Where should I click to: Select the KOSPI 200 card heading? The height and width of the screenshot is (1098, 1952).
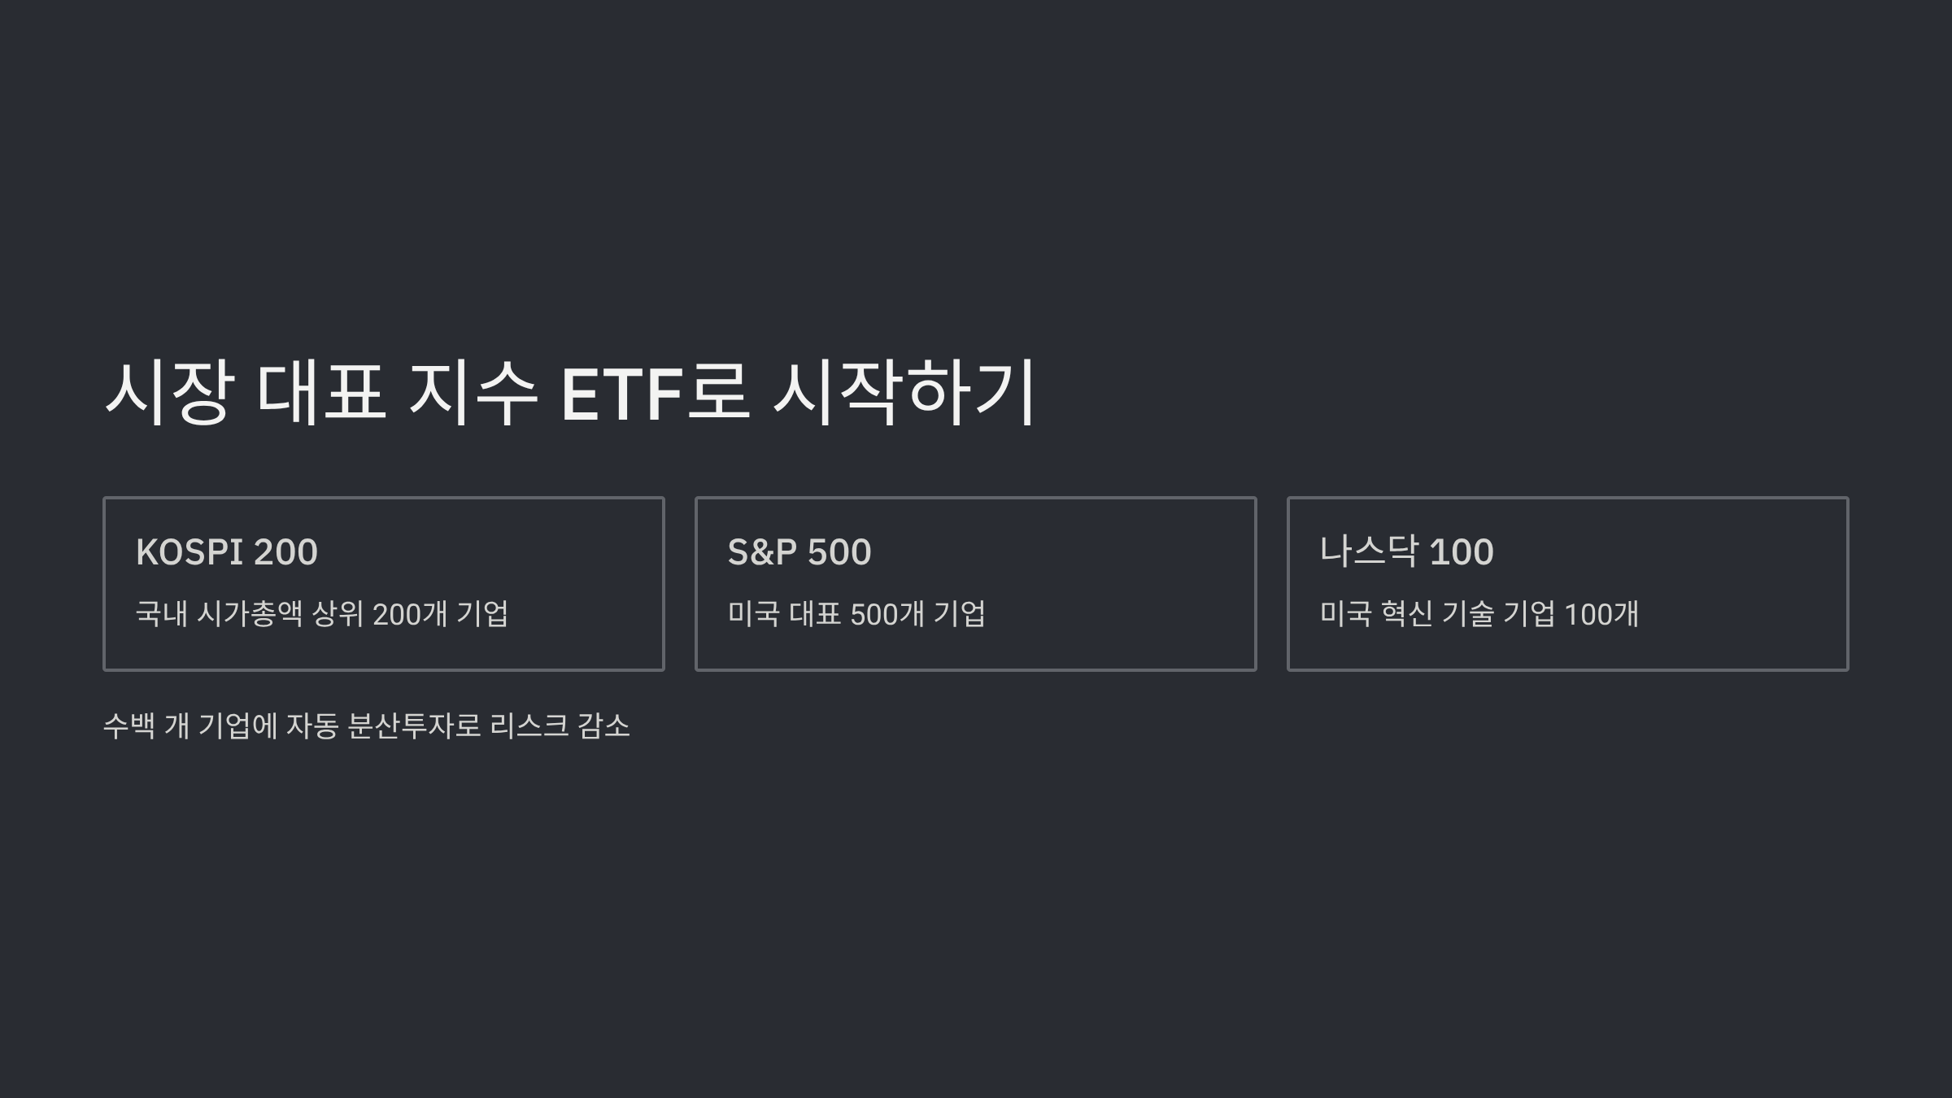pos(227,552)
